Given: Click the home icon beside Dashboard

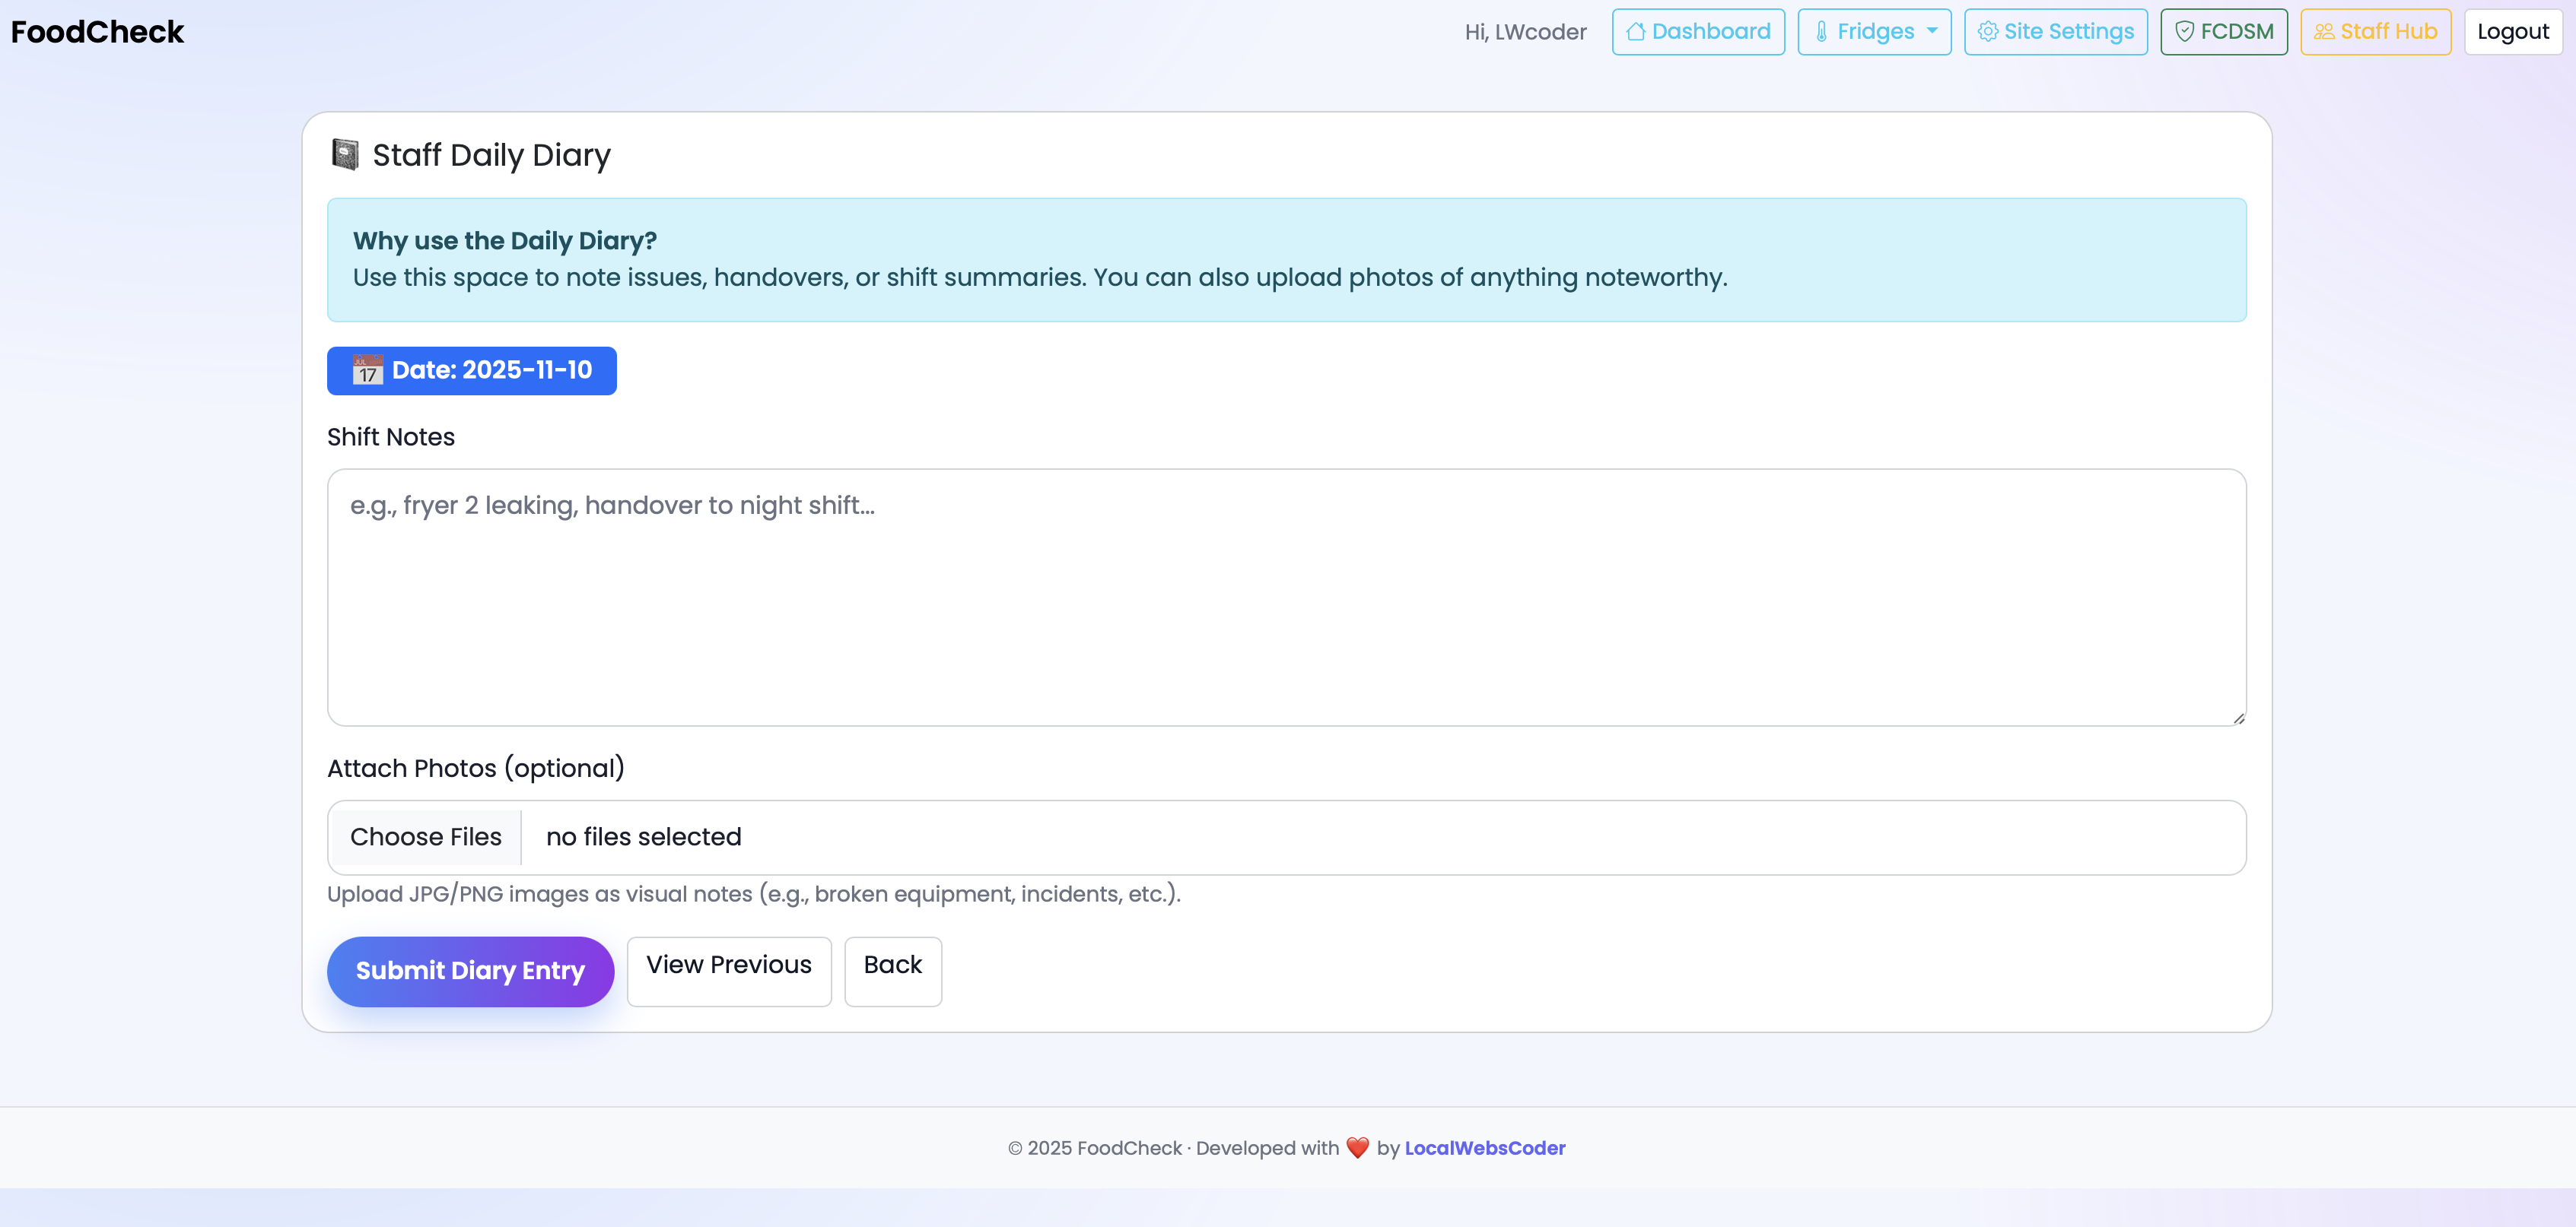Looking at the screenshot, I should (1637, 31).
